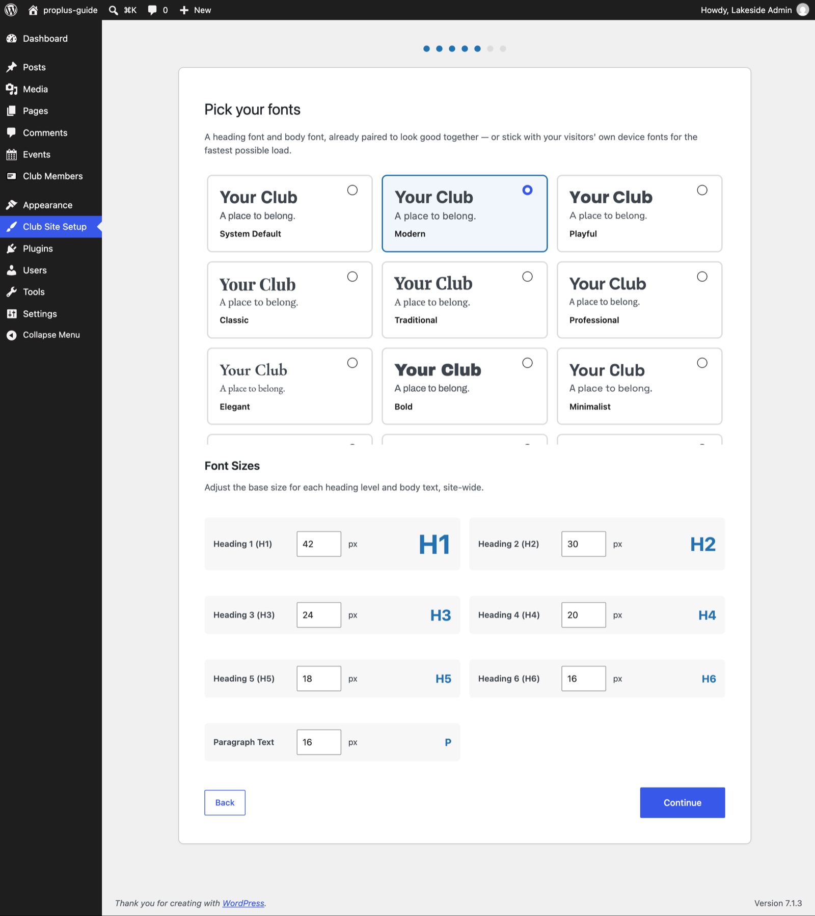Screen dimensions: 815x916
Task: Select the Elegant font pairing radio
Action: point(352,363)
